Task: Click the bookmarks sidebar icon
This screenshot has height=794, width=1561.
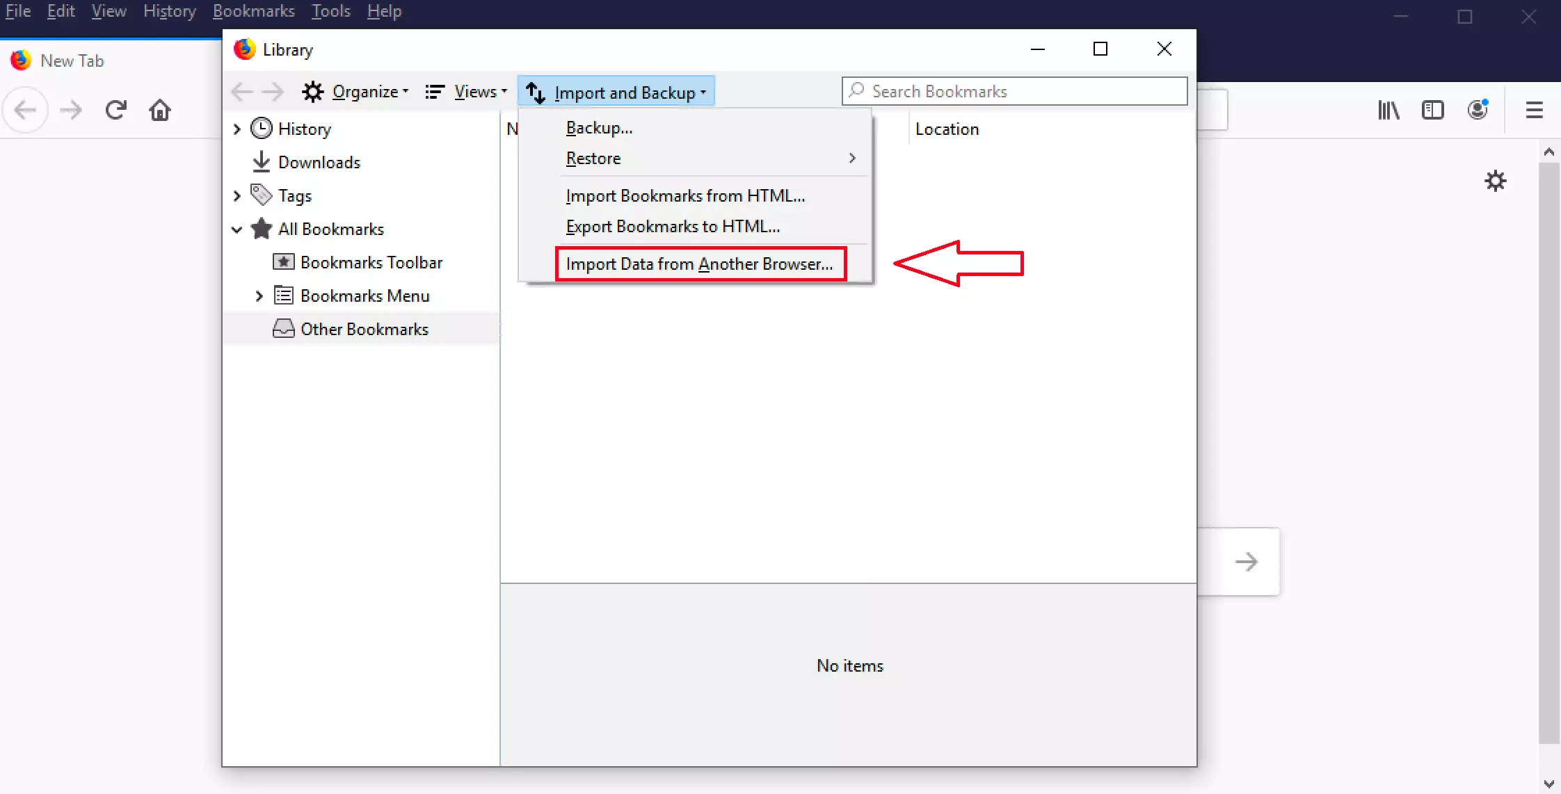Action: [1432, 109]
